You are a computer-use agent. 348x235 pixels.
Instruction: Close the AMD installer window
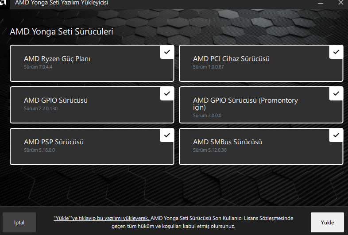point(341,3)
